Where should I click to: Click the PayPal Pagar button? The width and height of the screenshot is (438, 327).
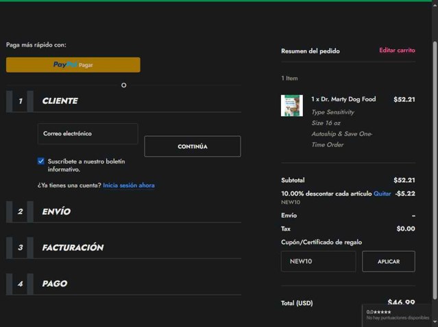[73, 65]
